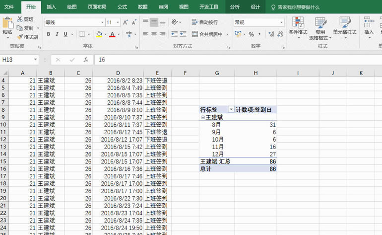Open the File (文件) tab
The height and width of the screenshot is (235, 382).
(9, 7)
